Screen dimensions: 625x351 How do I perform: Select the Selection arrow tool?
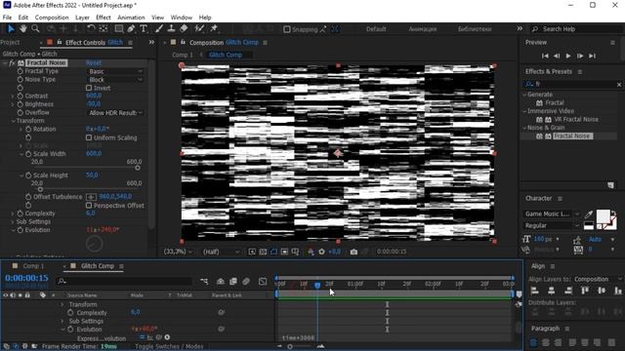pyautogui.click(x=11, y=28)
